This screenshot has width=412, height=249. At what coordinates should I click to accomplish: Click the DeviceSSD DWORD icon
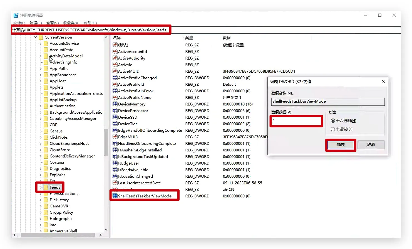tap(115, 117)
